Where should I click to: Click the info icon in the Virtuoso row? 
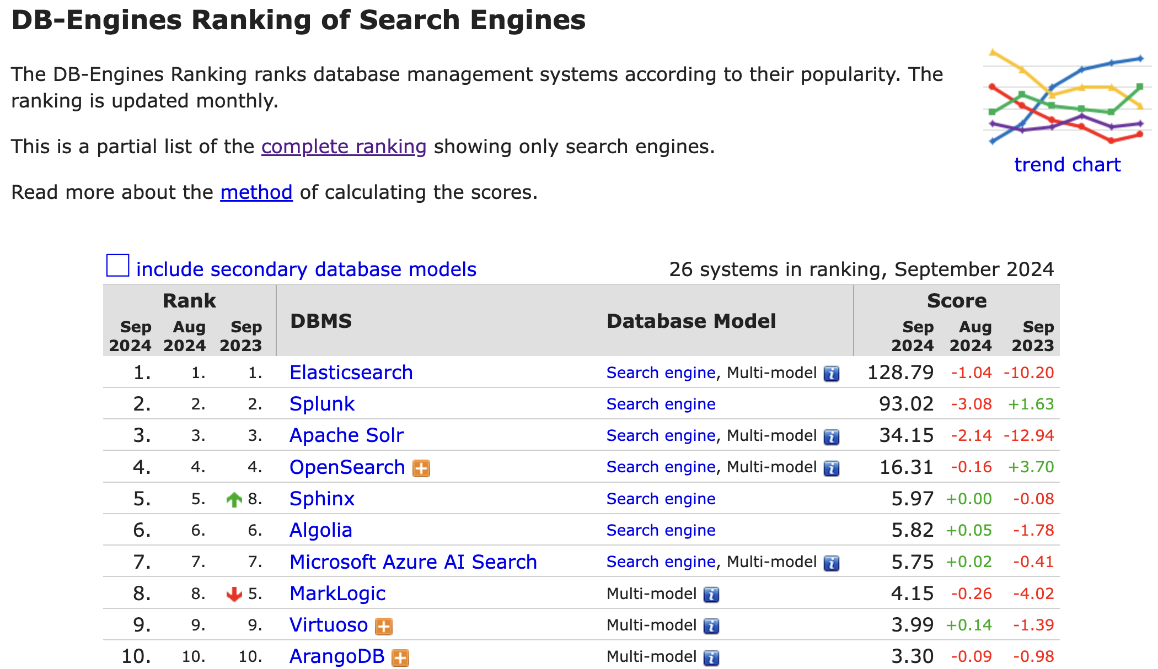pos(711,627)
